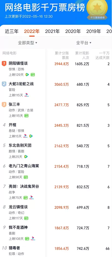Viewport: 112px width, 257px height.
Task: Tap Tencent Video icon under 东北告别天团
Action: [x=26, y=157]
